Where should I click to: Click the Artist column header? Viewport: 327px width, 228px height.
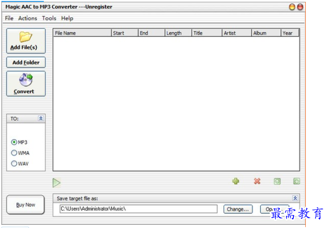237,33
